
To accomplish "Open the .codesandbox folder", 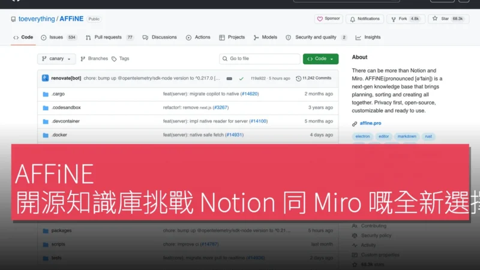I will tap(66, 107).
